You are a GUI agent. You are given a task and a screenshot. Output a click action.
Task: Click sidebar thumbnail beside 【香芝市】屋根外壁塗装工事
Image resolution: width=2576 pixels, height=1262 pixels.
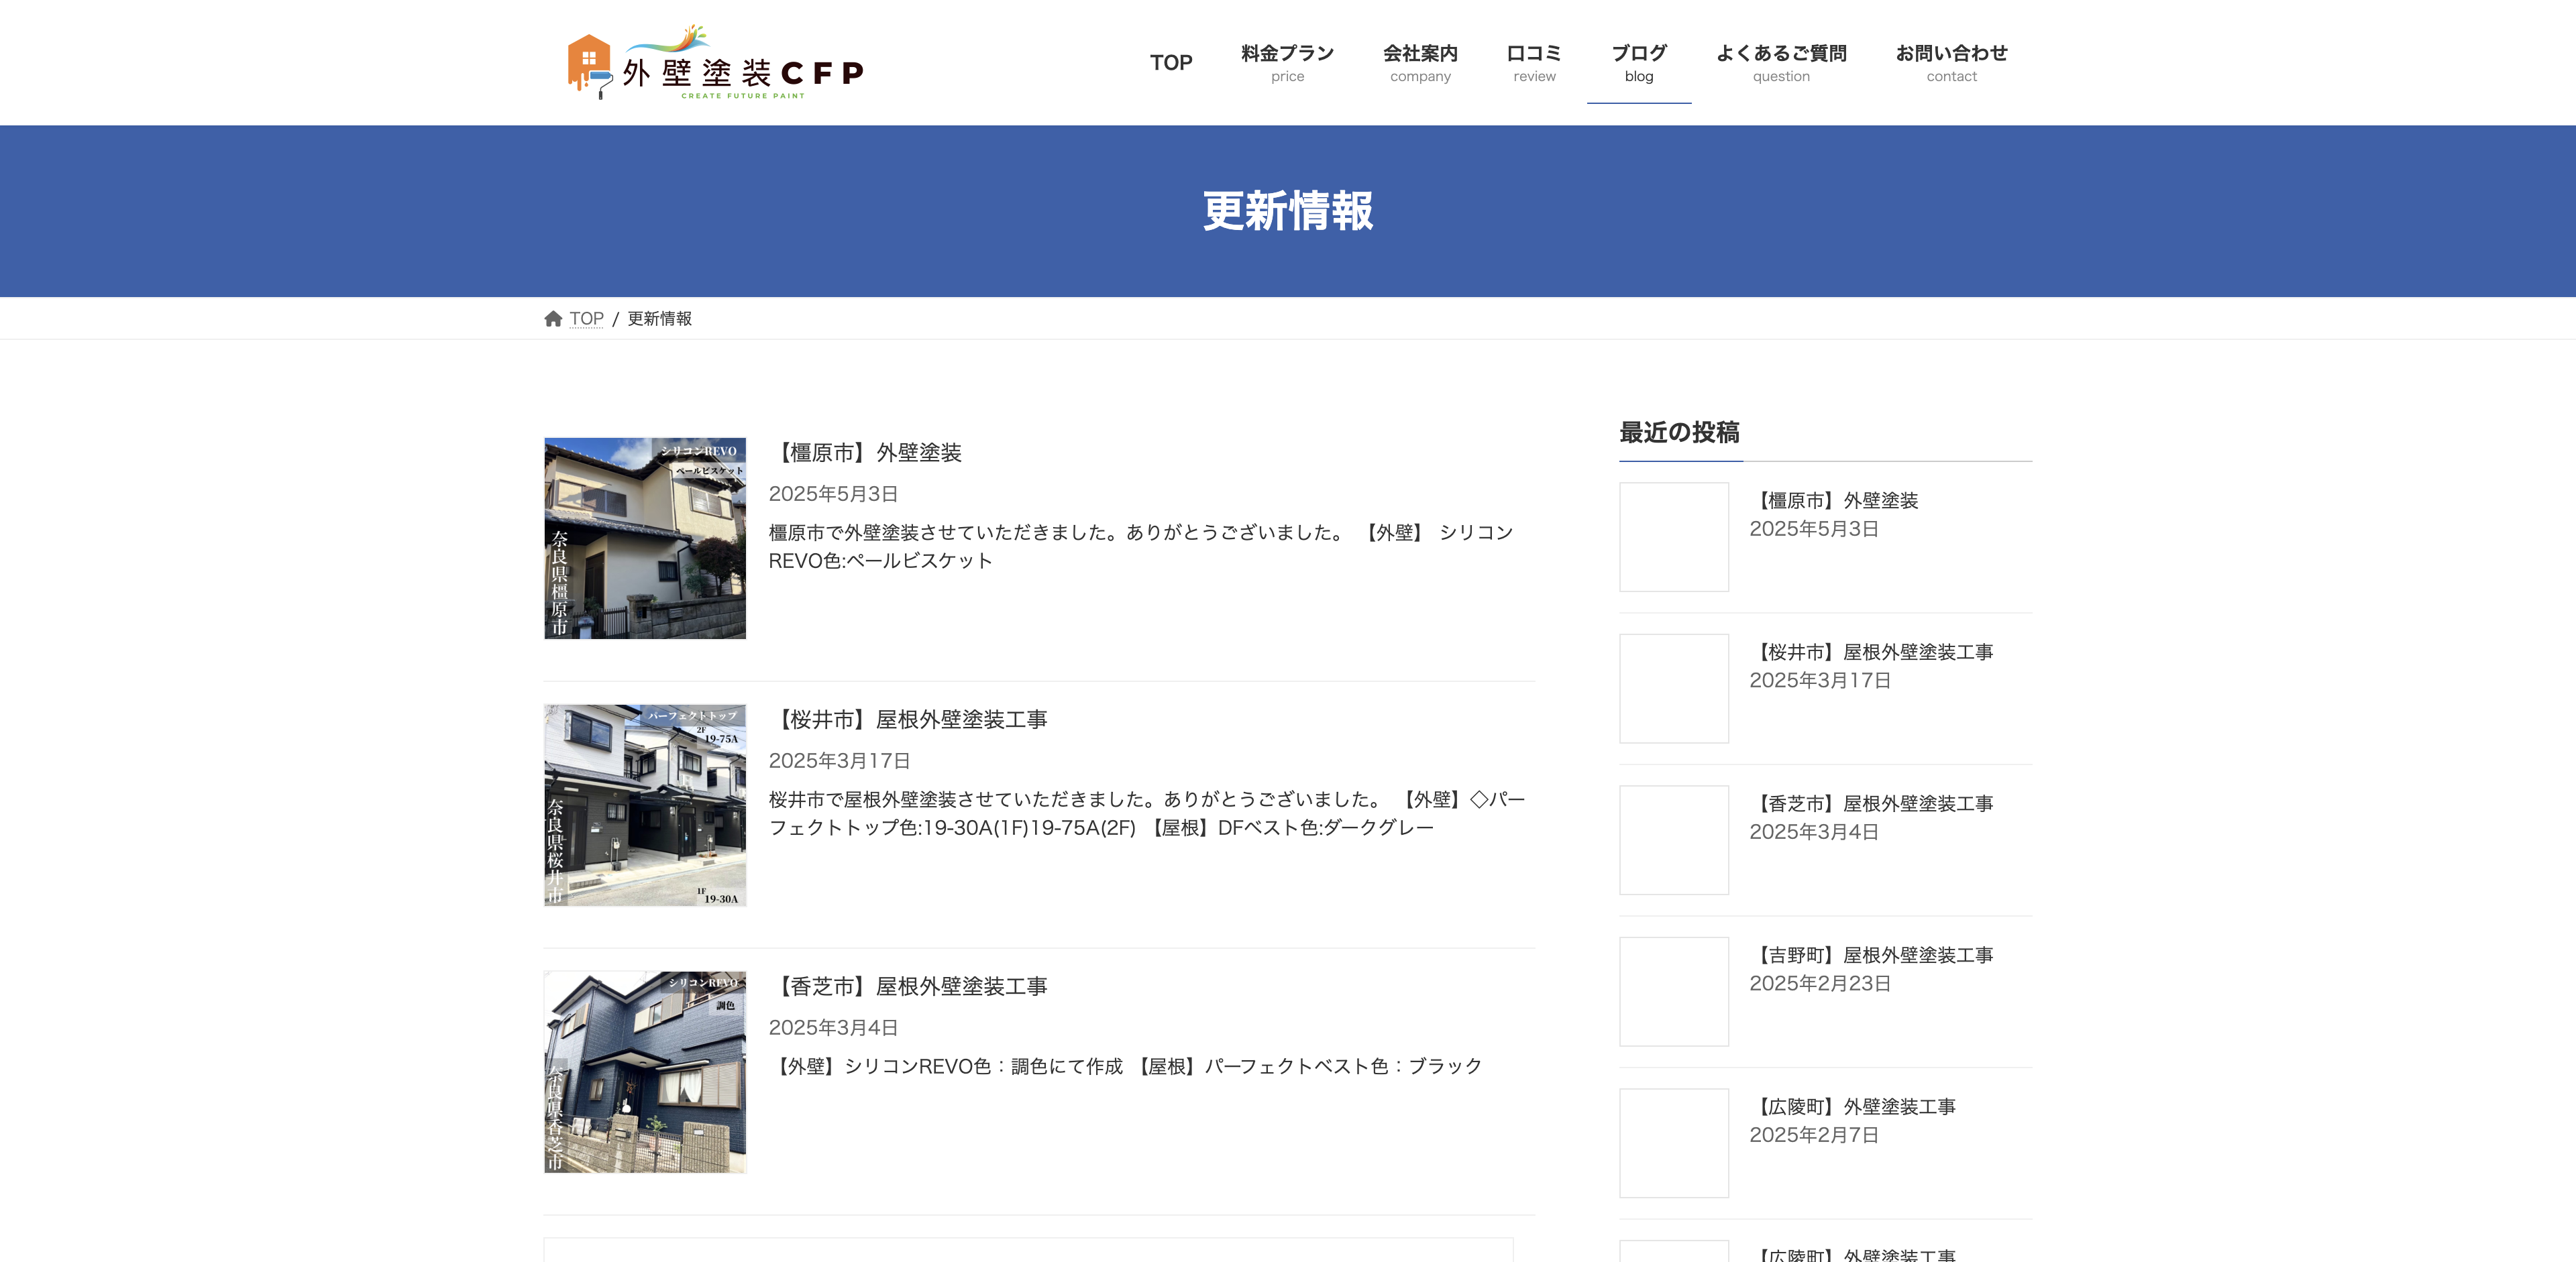(1674, 840)
